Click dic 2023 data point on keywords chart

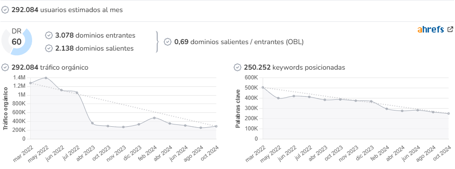(371, 101)
